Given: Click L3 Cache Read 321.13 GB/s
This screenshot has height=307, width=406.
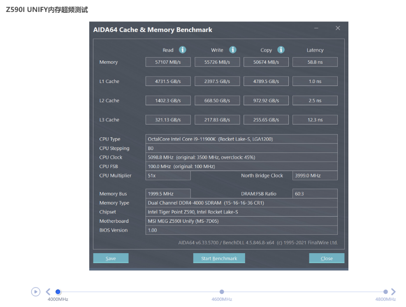Looking at the screenshot, I should coord(168,120).
